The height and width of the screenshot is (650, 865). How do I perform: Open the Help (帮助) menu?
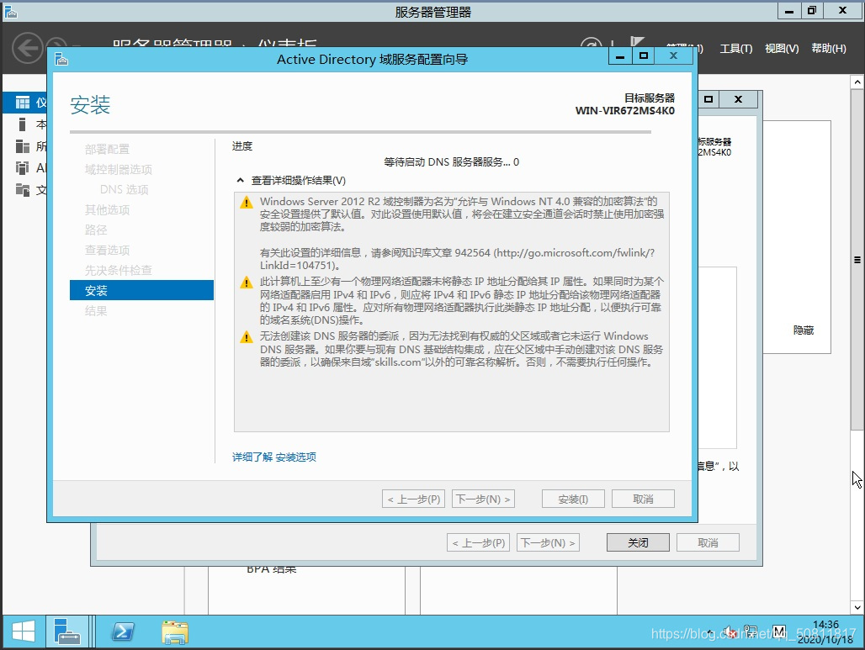[829, 49]
